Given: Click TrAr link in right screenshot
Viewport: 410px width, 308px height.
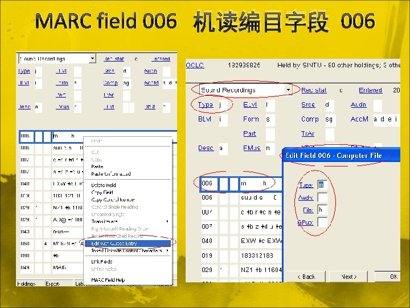Looking at the screenshot, I should click(x=307, y=133).
